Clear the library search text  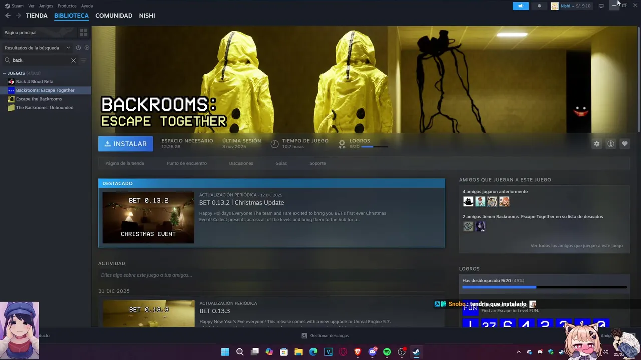(x=73, y=60)
